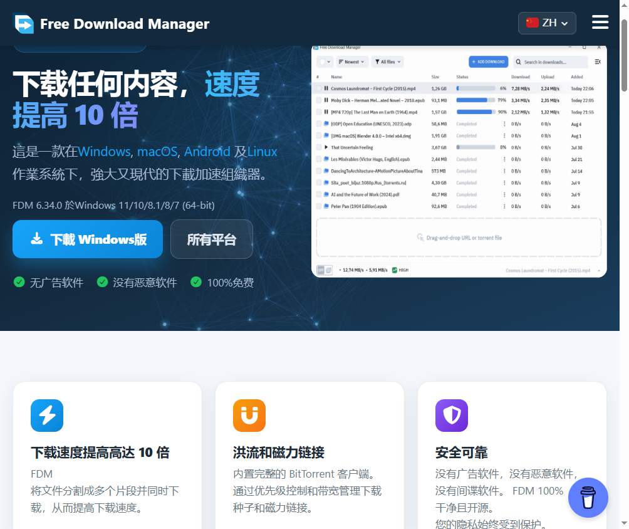The height and width of the screenshot is (529, 629).
Task: Click folder icon for Open Education (UNESCO) file
Action: 326,123
